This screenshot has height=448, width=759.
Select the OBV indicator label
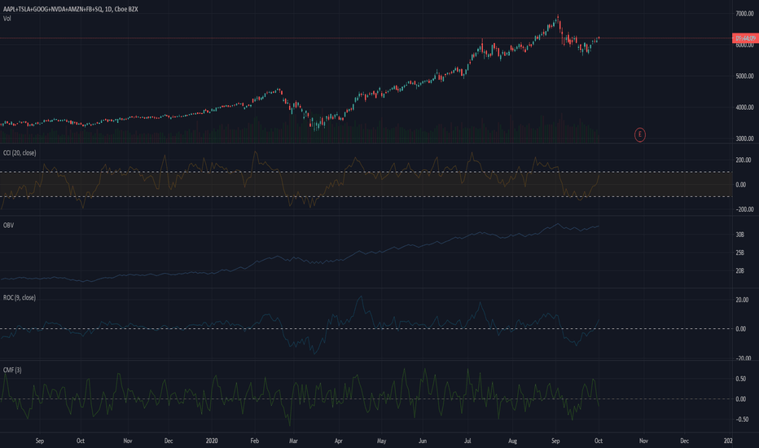pos(8,225)
